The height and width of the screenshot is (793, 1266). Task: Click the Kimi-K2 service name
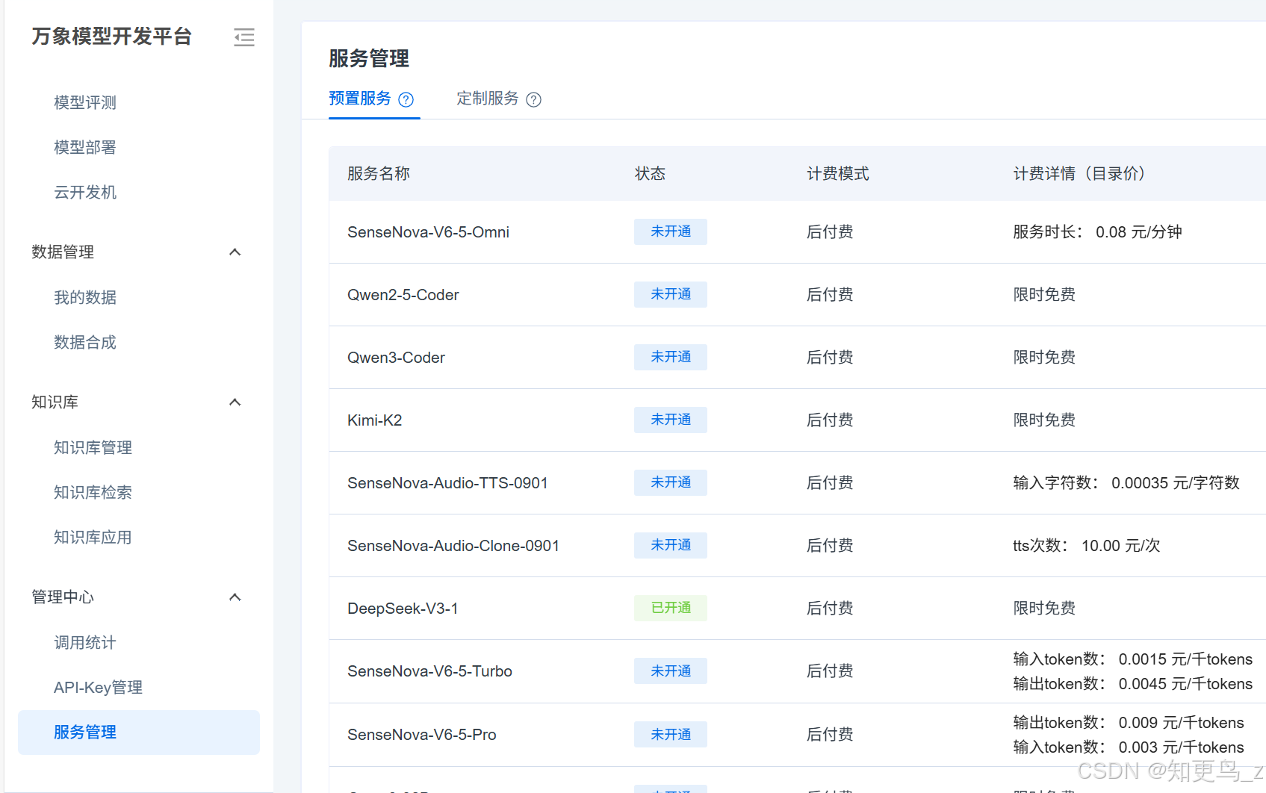pos(374,420)
